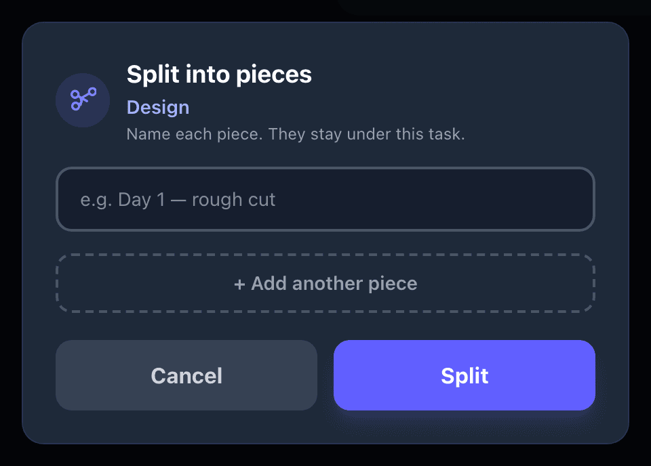Click the 'e.g. Day 1 — rough cut' placeholder
This screenshot has height=466, width=651.
point(178,200)
